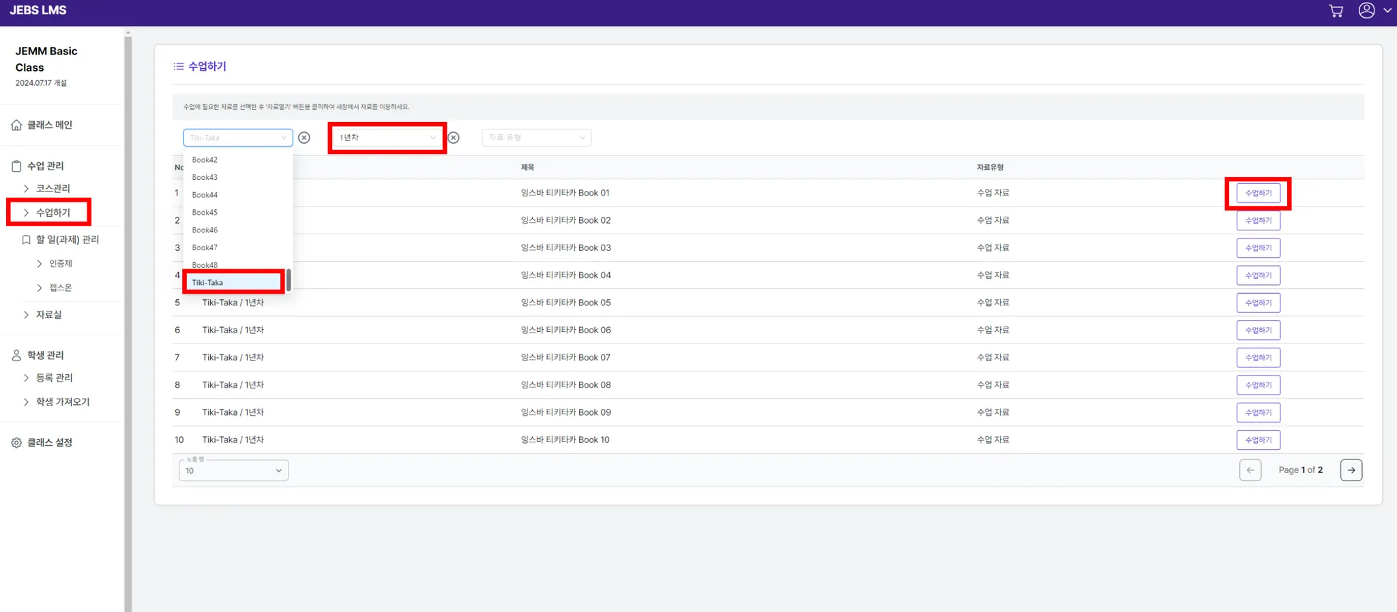Open the shopping cart icon

(x=1336, y=11)
